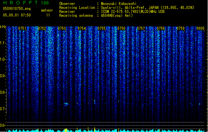Click the 0754 time marker

[82, 28]
